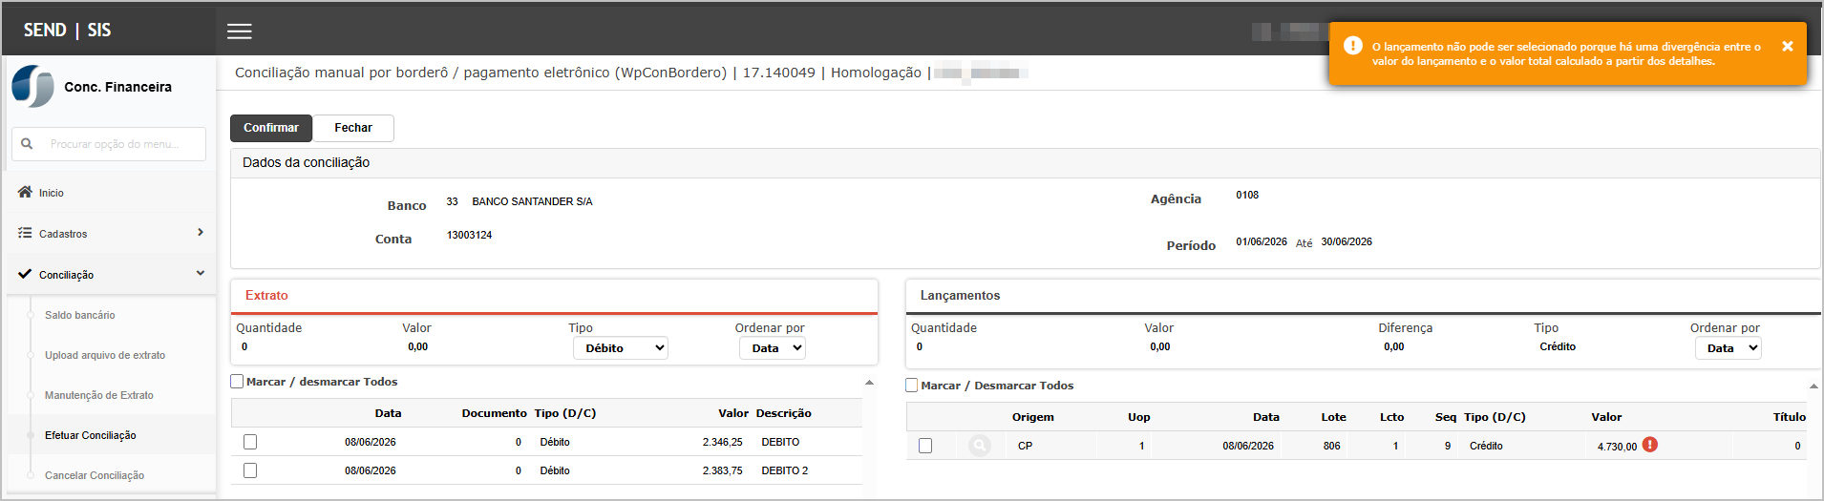Click the Data column header in Extrato
Screen dimensions: 1824x501
tap(388, 413)
